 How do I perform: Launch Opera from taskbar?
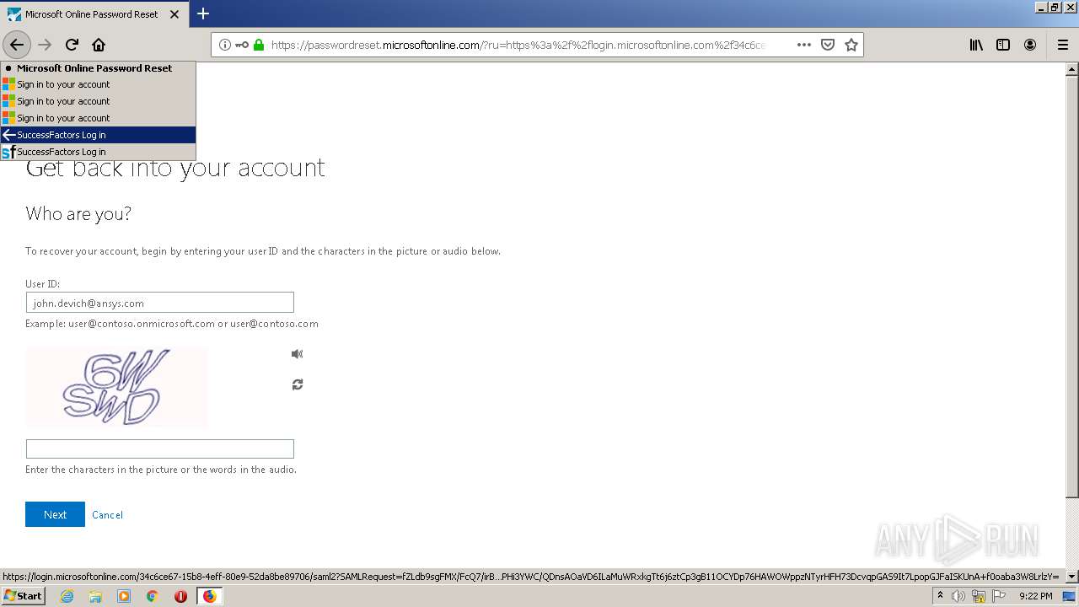(x=180, y=596)
